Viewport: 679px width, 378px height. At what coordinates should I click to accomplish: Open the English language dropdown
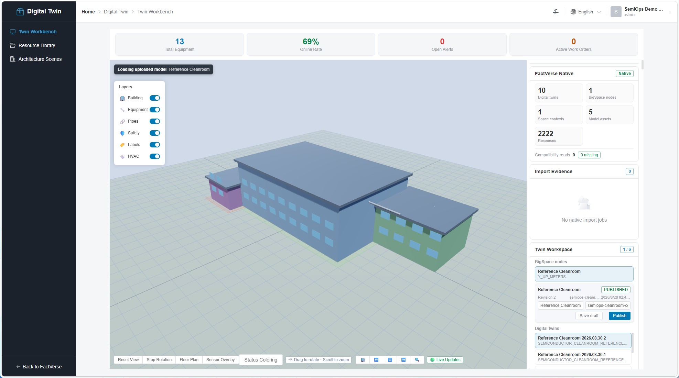click(586, 12)
